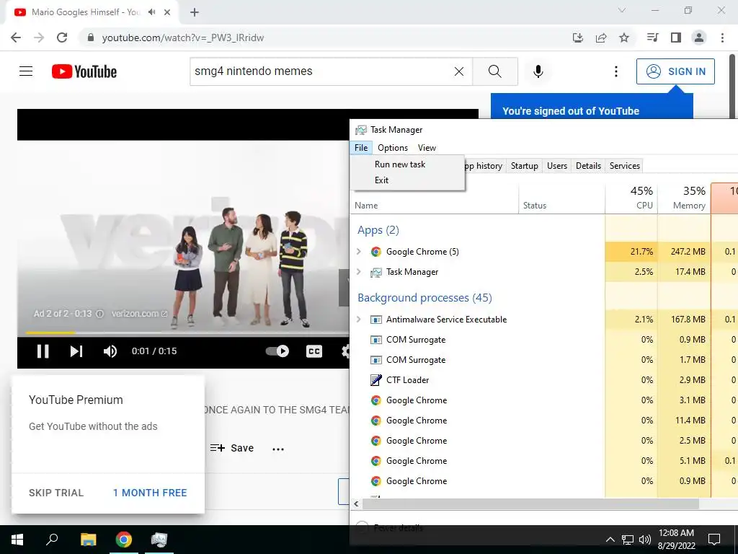Image resolution: width=738 pixels, height=554 pixels.
Task: Sort processes by CPU column
Action: 631,198
